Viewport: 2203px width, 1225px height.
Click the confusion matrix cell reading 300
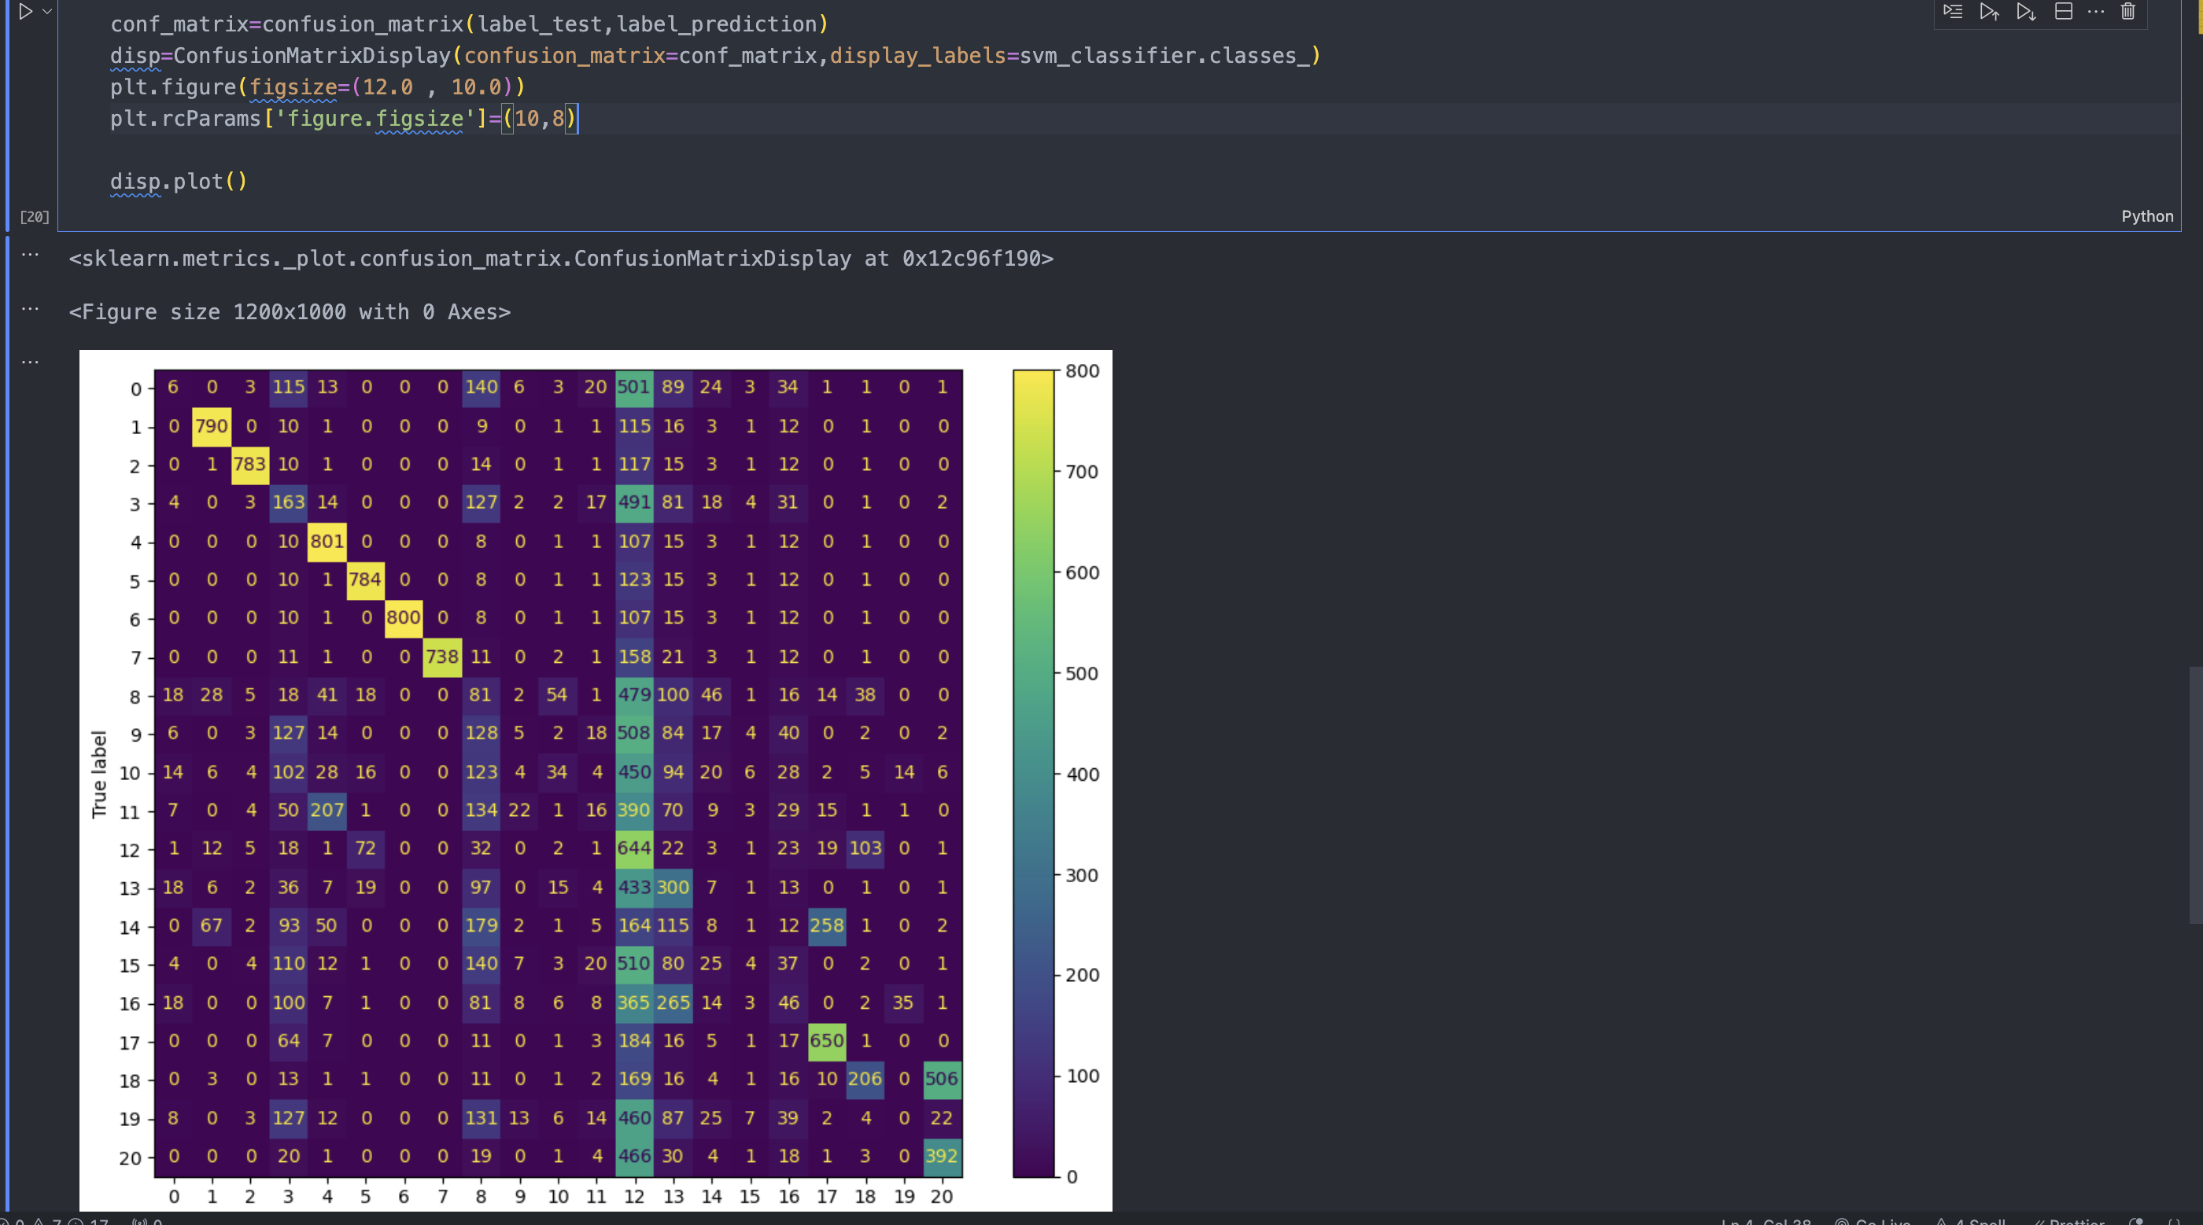[x=673, y=888]
